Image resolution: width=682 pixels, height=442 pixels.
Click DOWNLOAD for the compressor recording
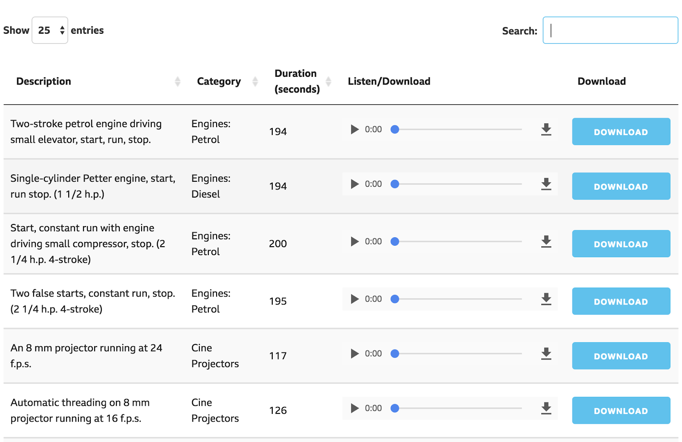pos(621,244)
